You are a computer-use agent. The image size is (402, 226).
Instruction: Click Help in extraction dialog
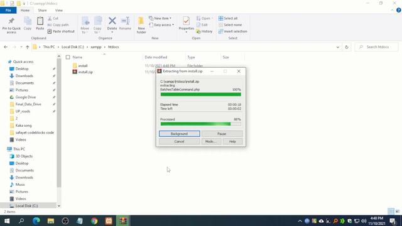coord(232,141)
